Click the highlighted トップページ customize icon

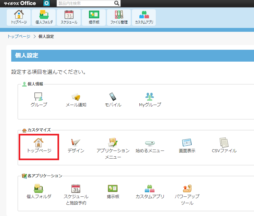pyautogui.click(x=39, y=143)
